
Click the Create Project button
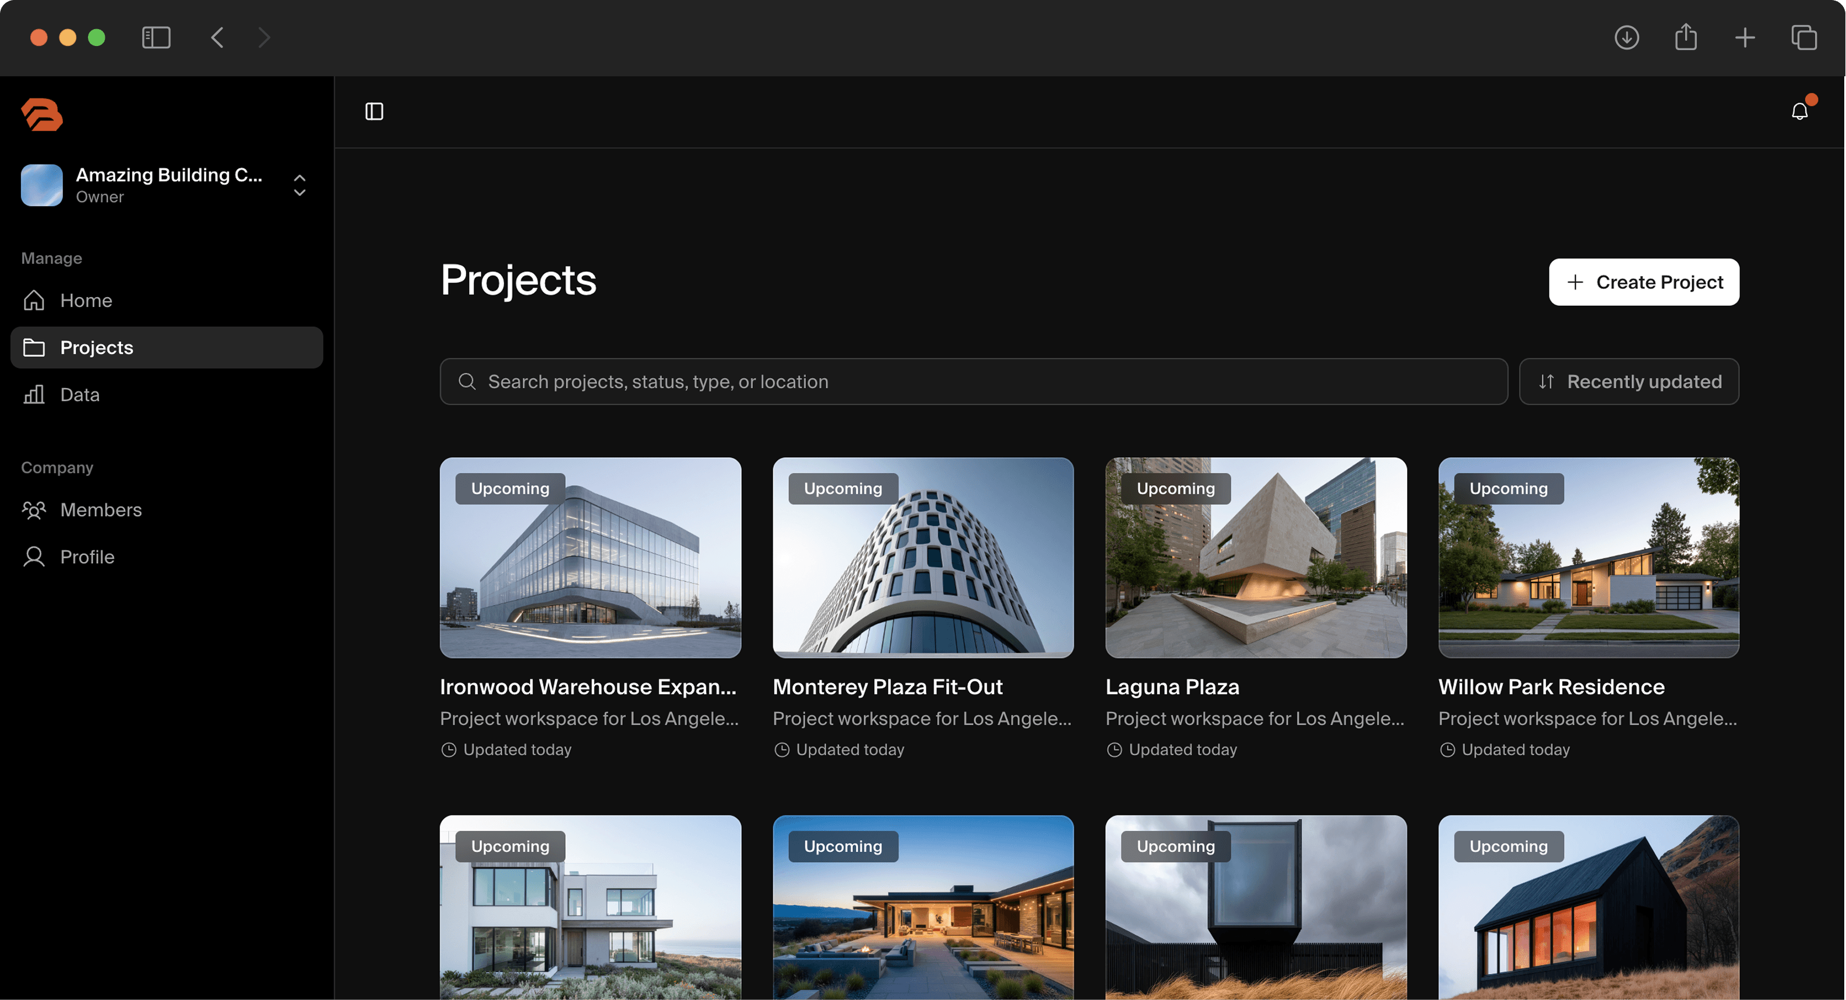1644,282
